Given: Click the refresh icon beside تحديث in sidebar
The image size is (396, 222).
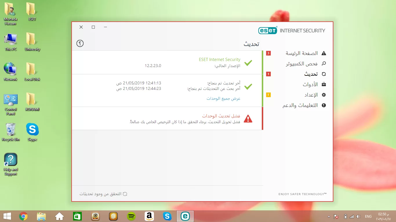Looking at the screenshot, I should 324,74.
